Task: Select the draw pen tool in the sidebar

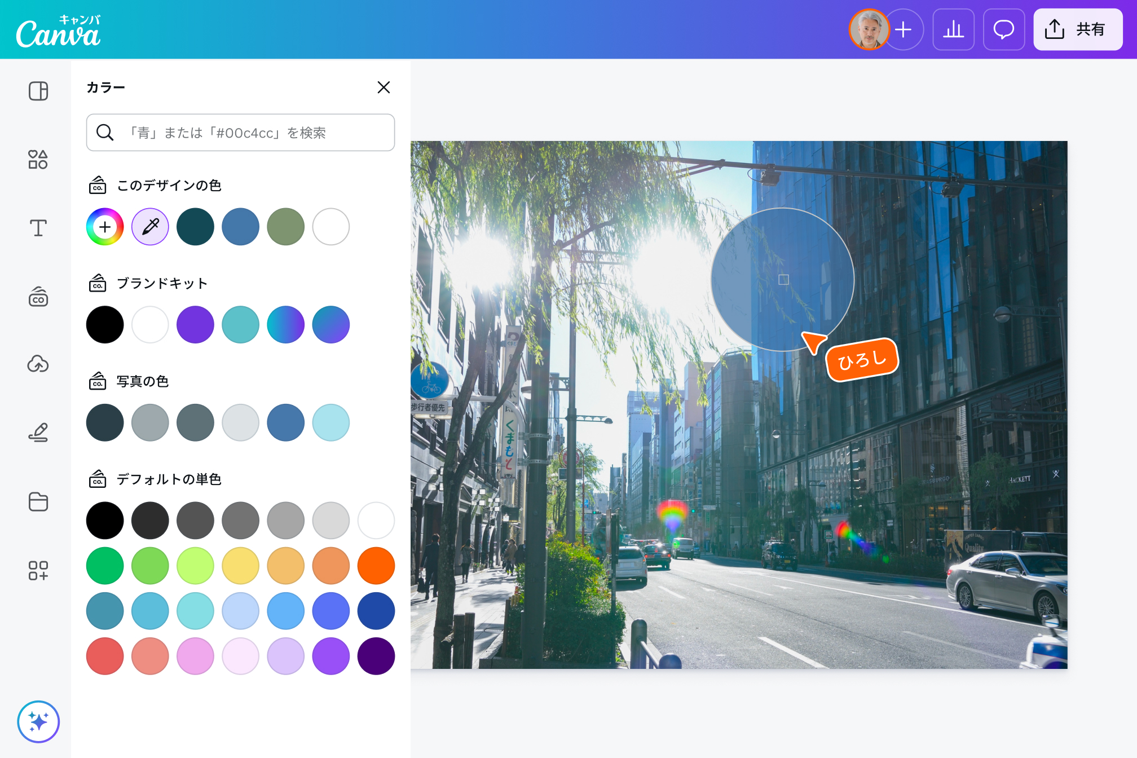Action: point(38,433)
